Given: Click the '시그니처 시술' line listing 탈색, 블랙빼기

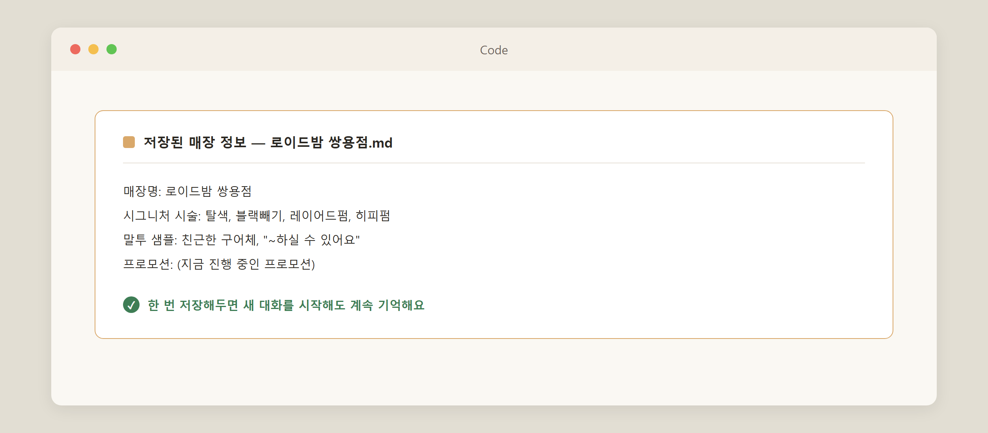Looking at the screenshot, I should pyautogui.click(x=257, y=216).
